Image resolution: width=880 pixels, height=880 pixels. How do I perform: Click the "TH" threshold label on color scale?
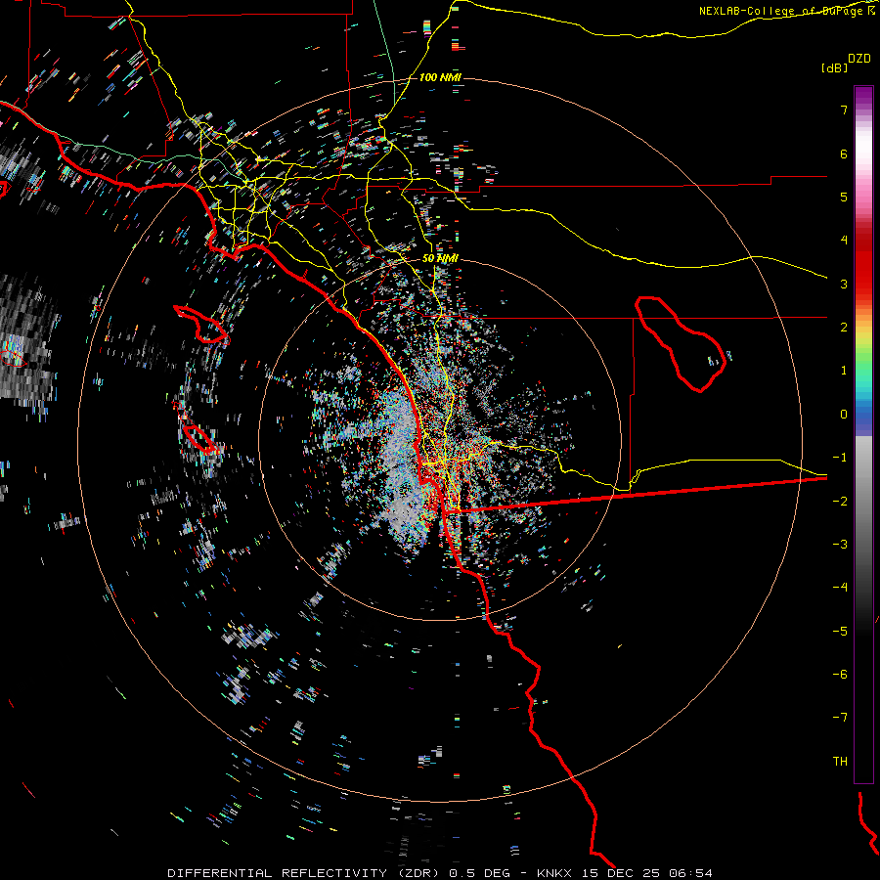coord(840,762)
